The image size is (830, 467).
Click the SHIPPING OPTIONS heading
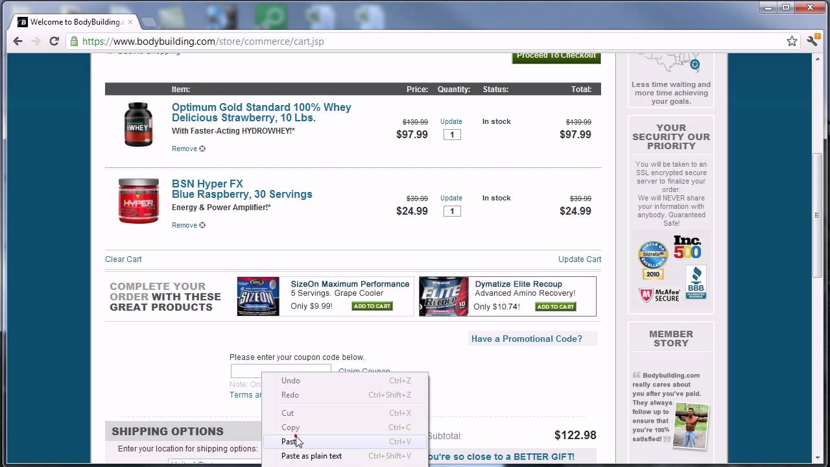[x=167, y=431]
